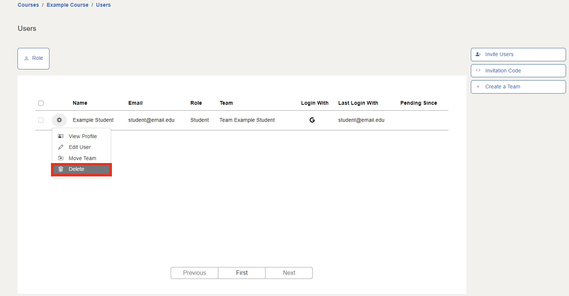
Task: Click the Google login icon
Action: [312, 120]
